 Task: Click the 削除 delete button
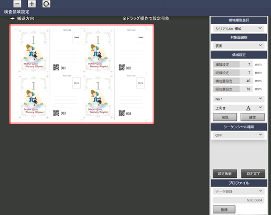[x=225, y=117]
